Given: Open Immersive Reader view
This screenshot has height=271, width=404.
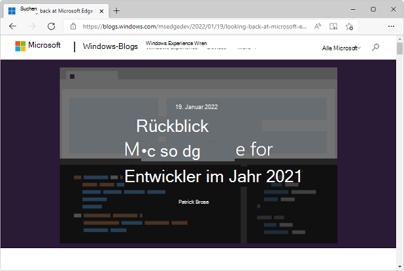Looking at the screenshot, I should [x=333, y=26].
